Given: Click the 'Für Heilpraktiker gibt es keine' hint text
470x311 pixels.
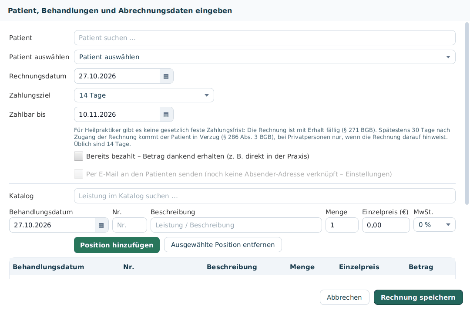Looking at the screenshot, I should coord(262,137).
